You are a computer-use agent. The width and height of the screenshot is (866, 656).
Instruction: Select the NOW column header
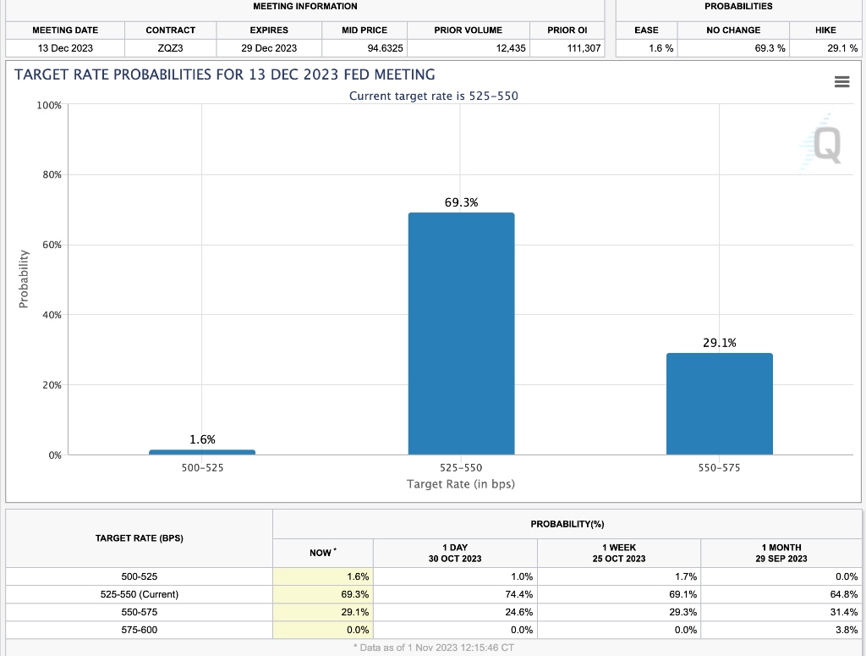pyautogui.click(x=321, y=553)
